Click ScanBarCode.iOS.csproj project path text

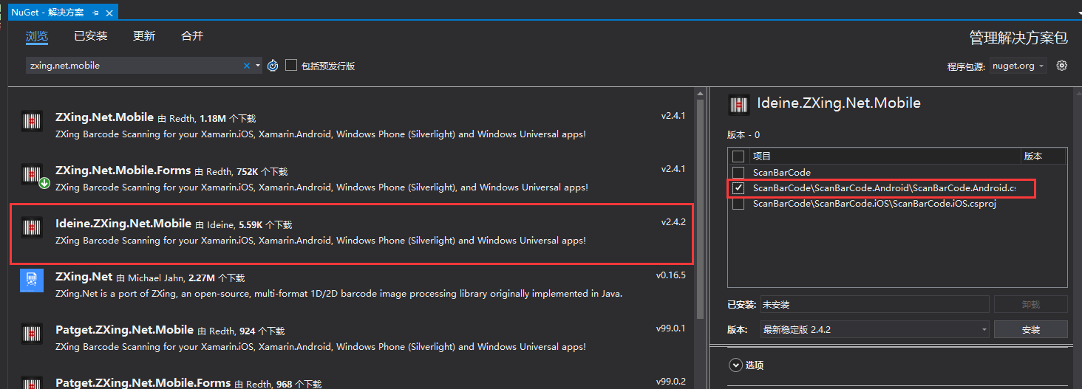[x=874, y=204]
